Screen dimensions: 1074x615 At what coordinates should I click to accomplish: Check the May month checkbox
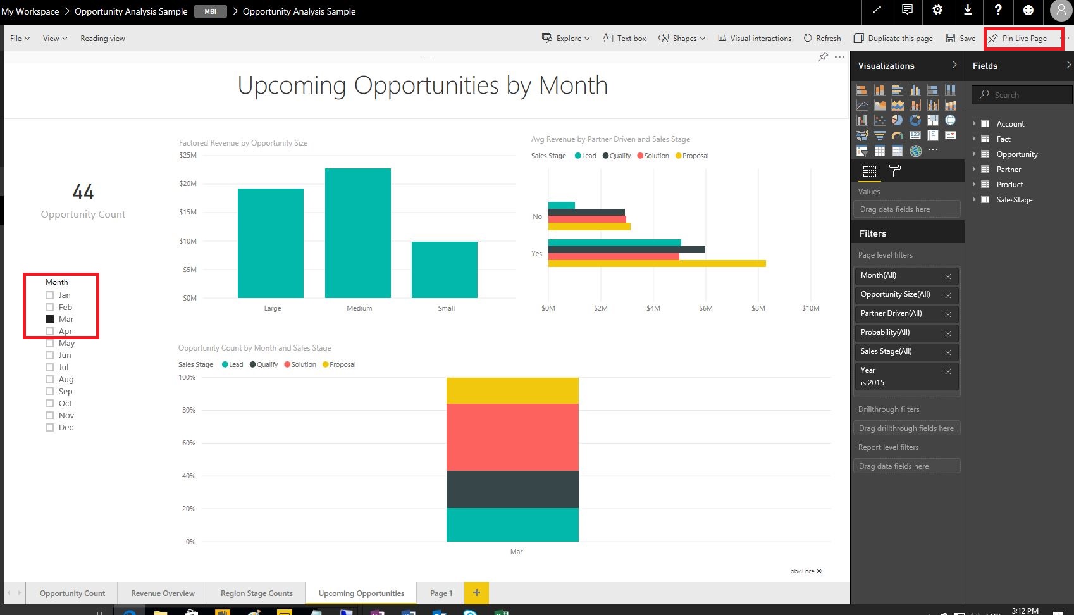pyautogui.click(x=49, y=344)
